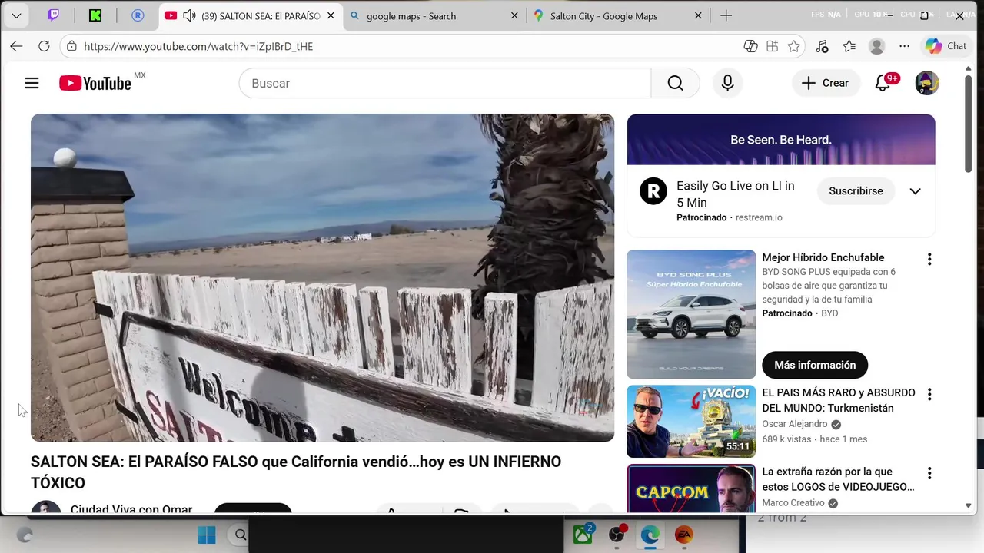This screenshot has height=553, width=984.
Task: Open the CAPCOM logos video thumbnail
Action: 691,488
